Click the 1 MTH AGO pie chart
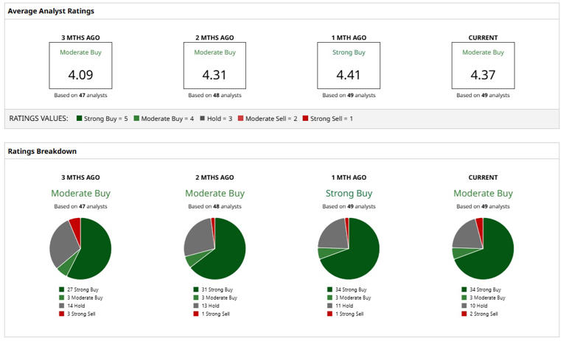Viewport: 566px width, 341px height. click(x=349, y=249)
